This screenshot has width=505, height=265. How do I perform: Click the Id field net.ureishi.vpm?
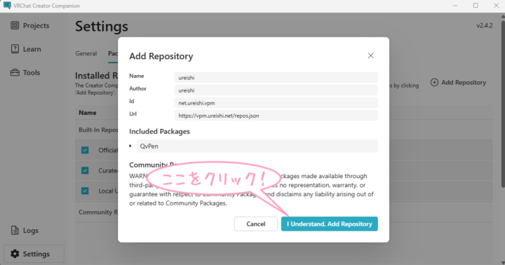[x=276, y=103]
